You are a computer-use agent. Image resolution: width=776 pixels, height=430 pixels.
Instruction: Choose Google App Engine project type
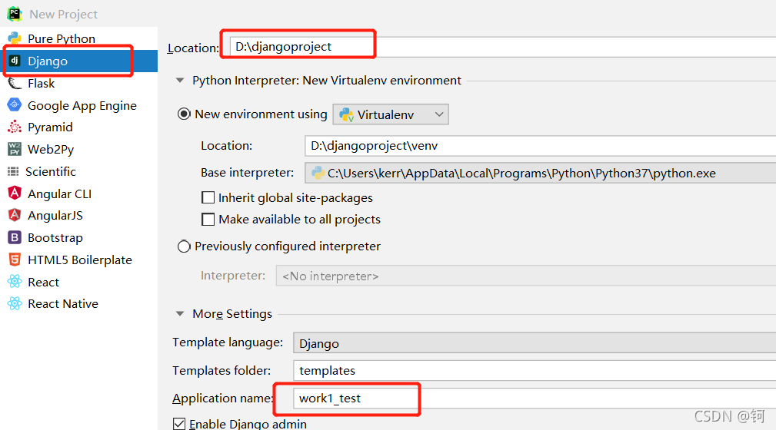(x=78, y=105)
